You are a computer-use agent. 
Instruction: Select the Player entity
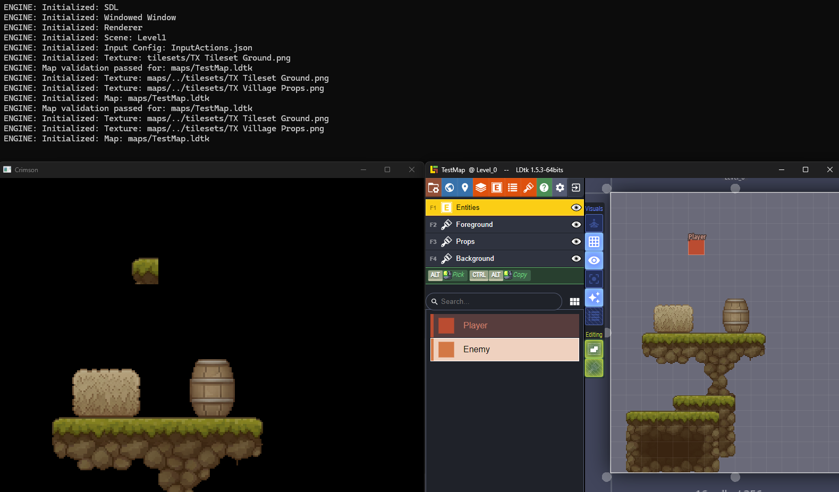coord(505,326)
